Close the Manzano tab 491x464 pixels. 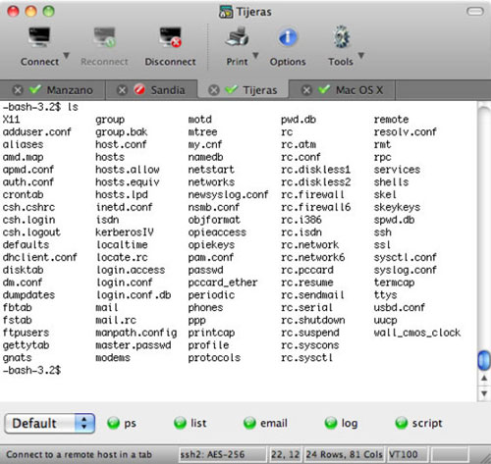click(x=18, y=90)
